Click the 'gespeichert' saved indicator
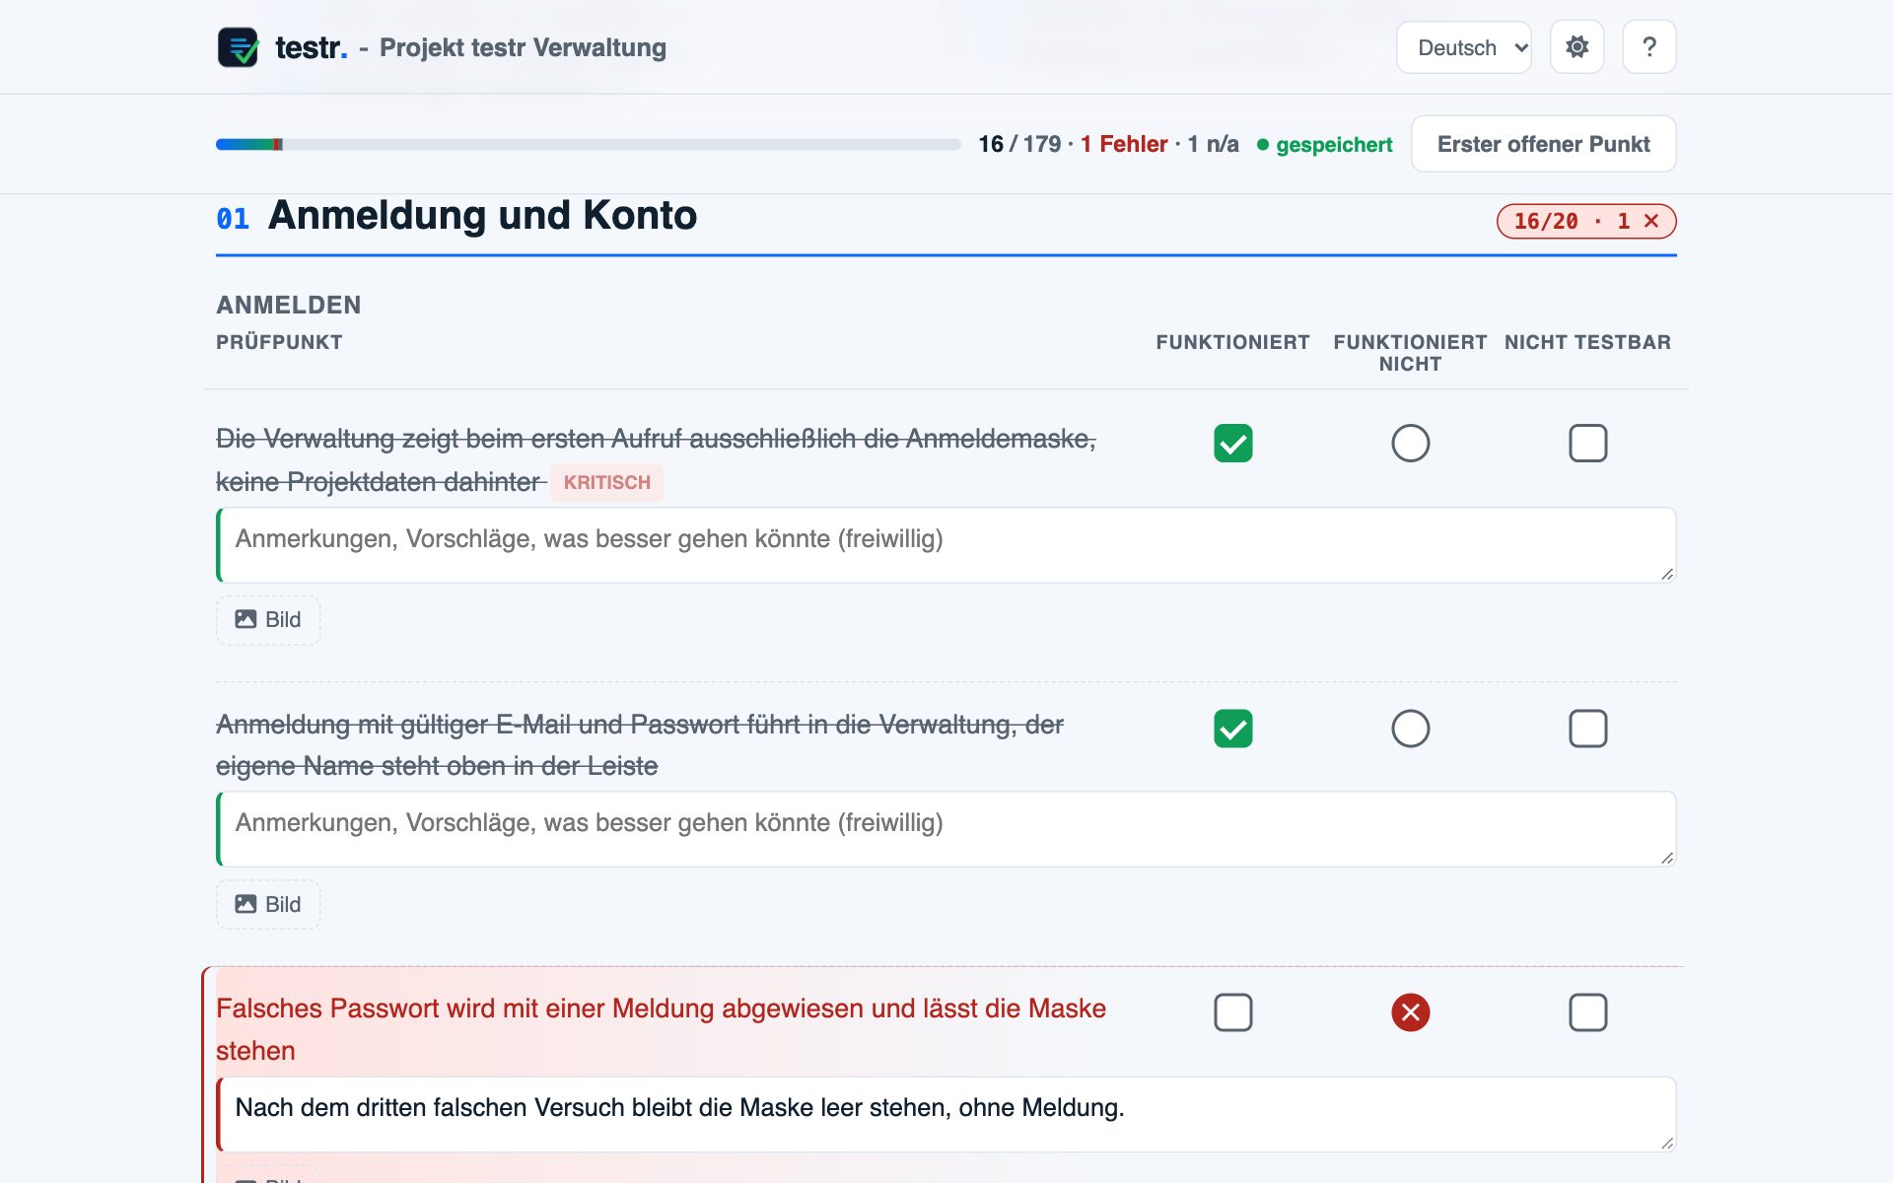The width and height of the screenshot is (1893, 1183). tap(1324, 145)
